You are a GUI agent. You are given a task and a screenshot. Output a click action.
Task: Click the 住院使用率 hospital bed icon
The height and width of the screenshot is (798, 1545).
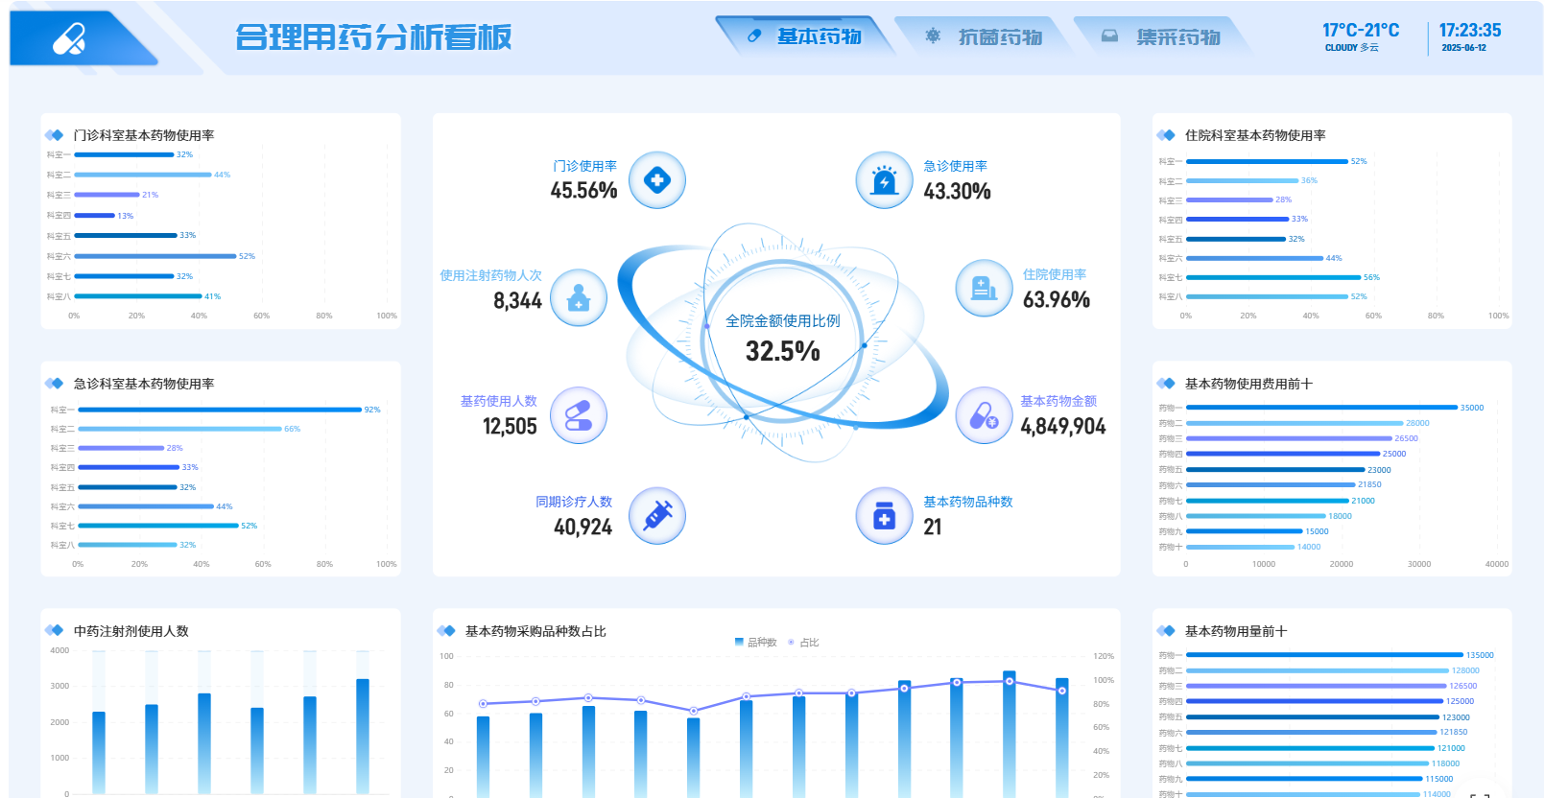coord(984,288)
